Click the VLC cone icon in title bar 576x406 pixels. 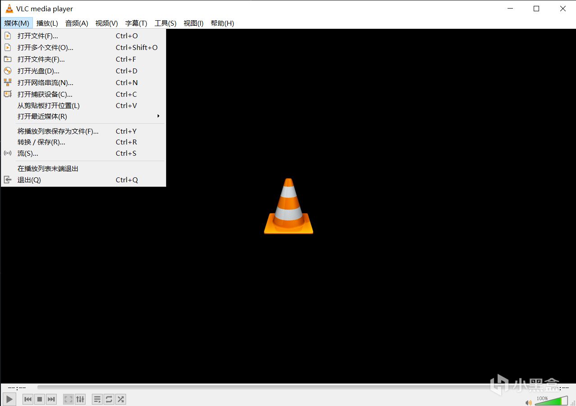click(x=9, y=9)
